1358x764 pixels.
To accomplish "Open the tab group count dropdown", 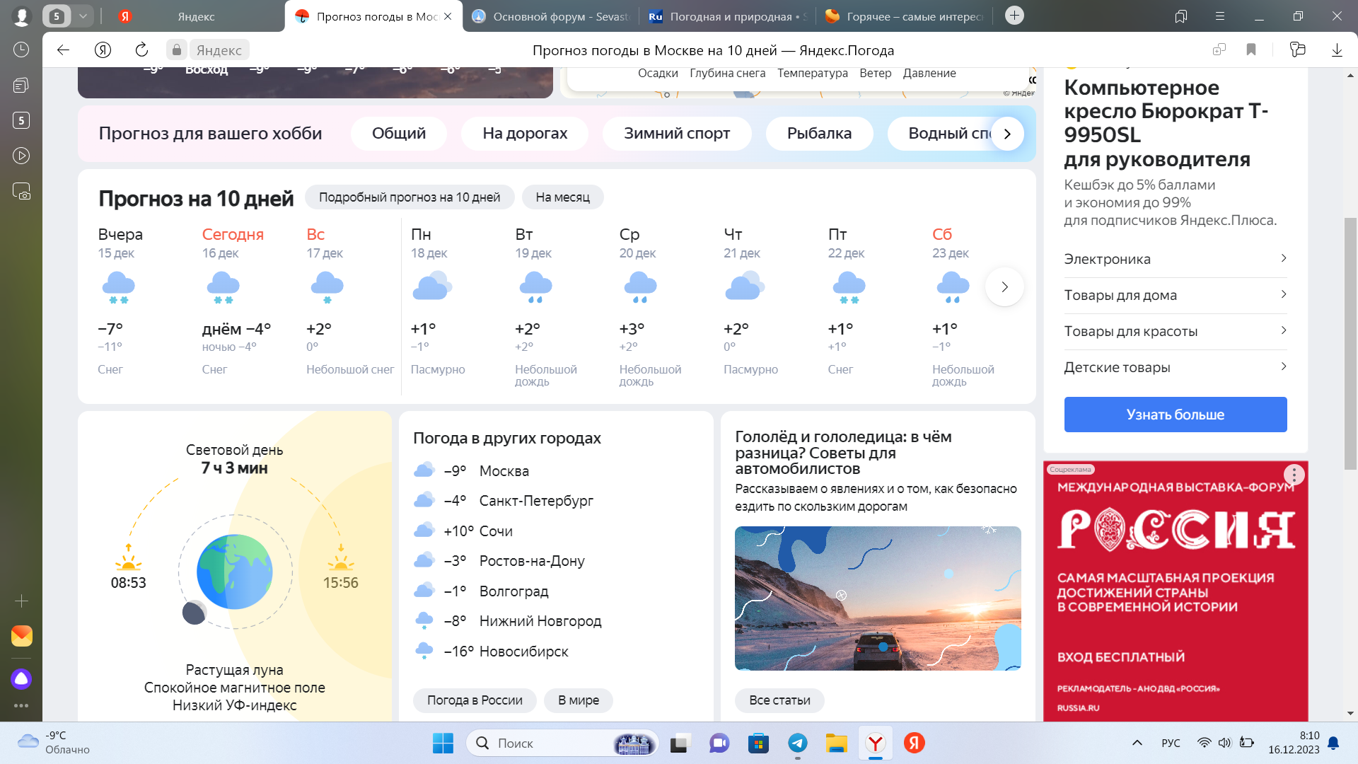I will [83, 16].
